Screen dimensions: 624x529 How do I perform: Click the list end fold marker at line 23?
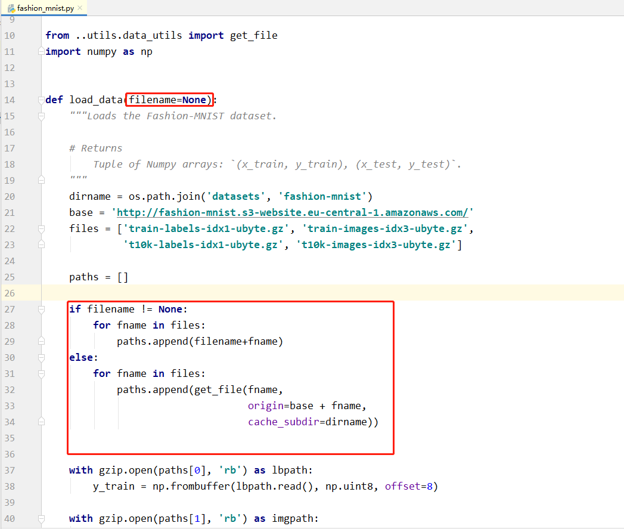coord(41,245)
